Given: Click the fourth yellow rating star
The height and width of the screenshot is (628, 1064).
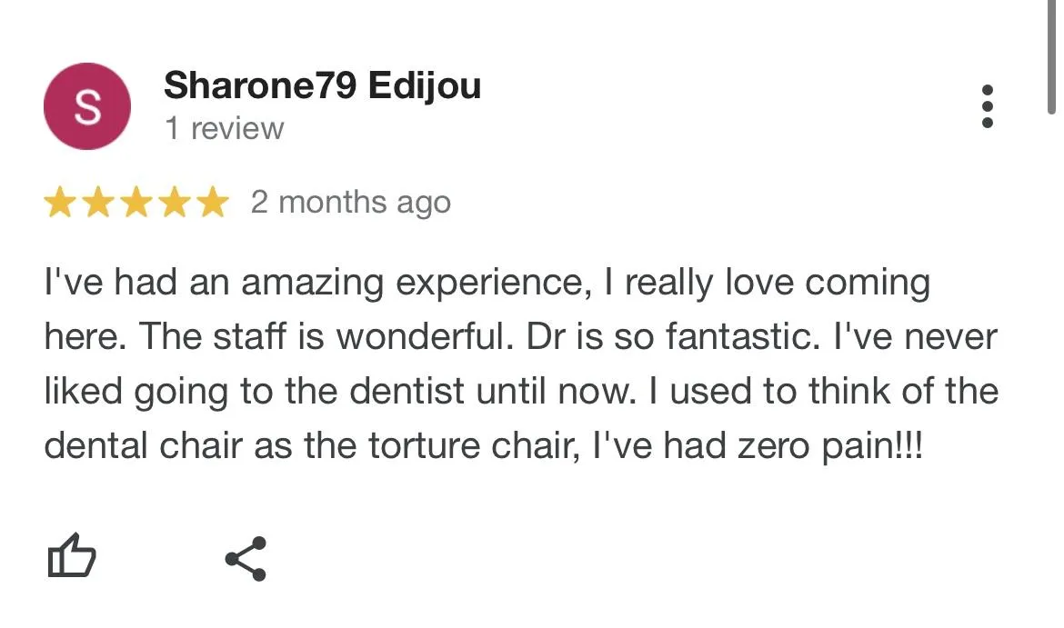Looking at the screenshot, I should click(175, 203).
